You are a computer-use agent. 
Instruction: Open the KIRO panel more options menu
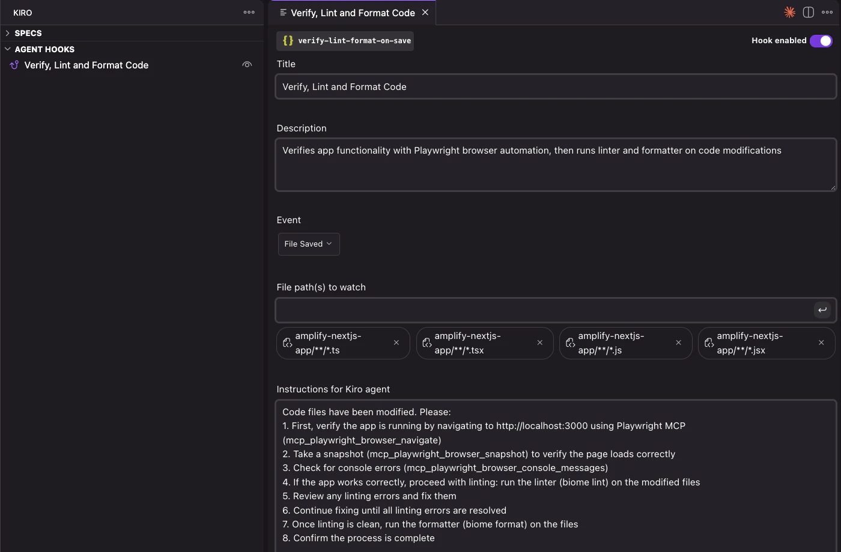coord(249,12)
